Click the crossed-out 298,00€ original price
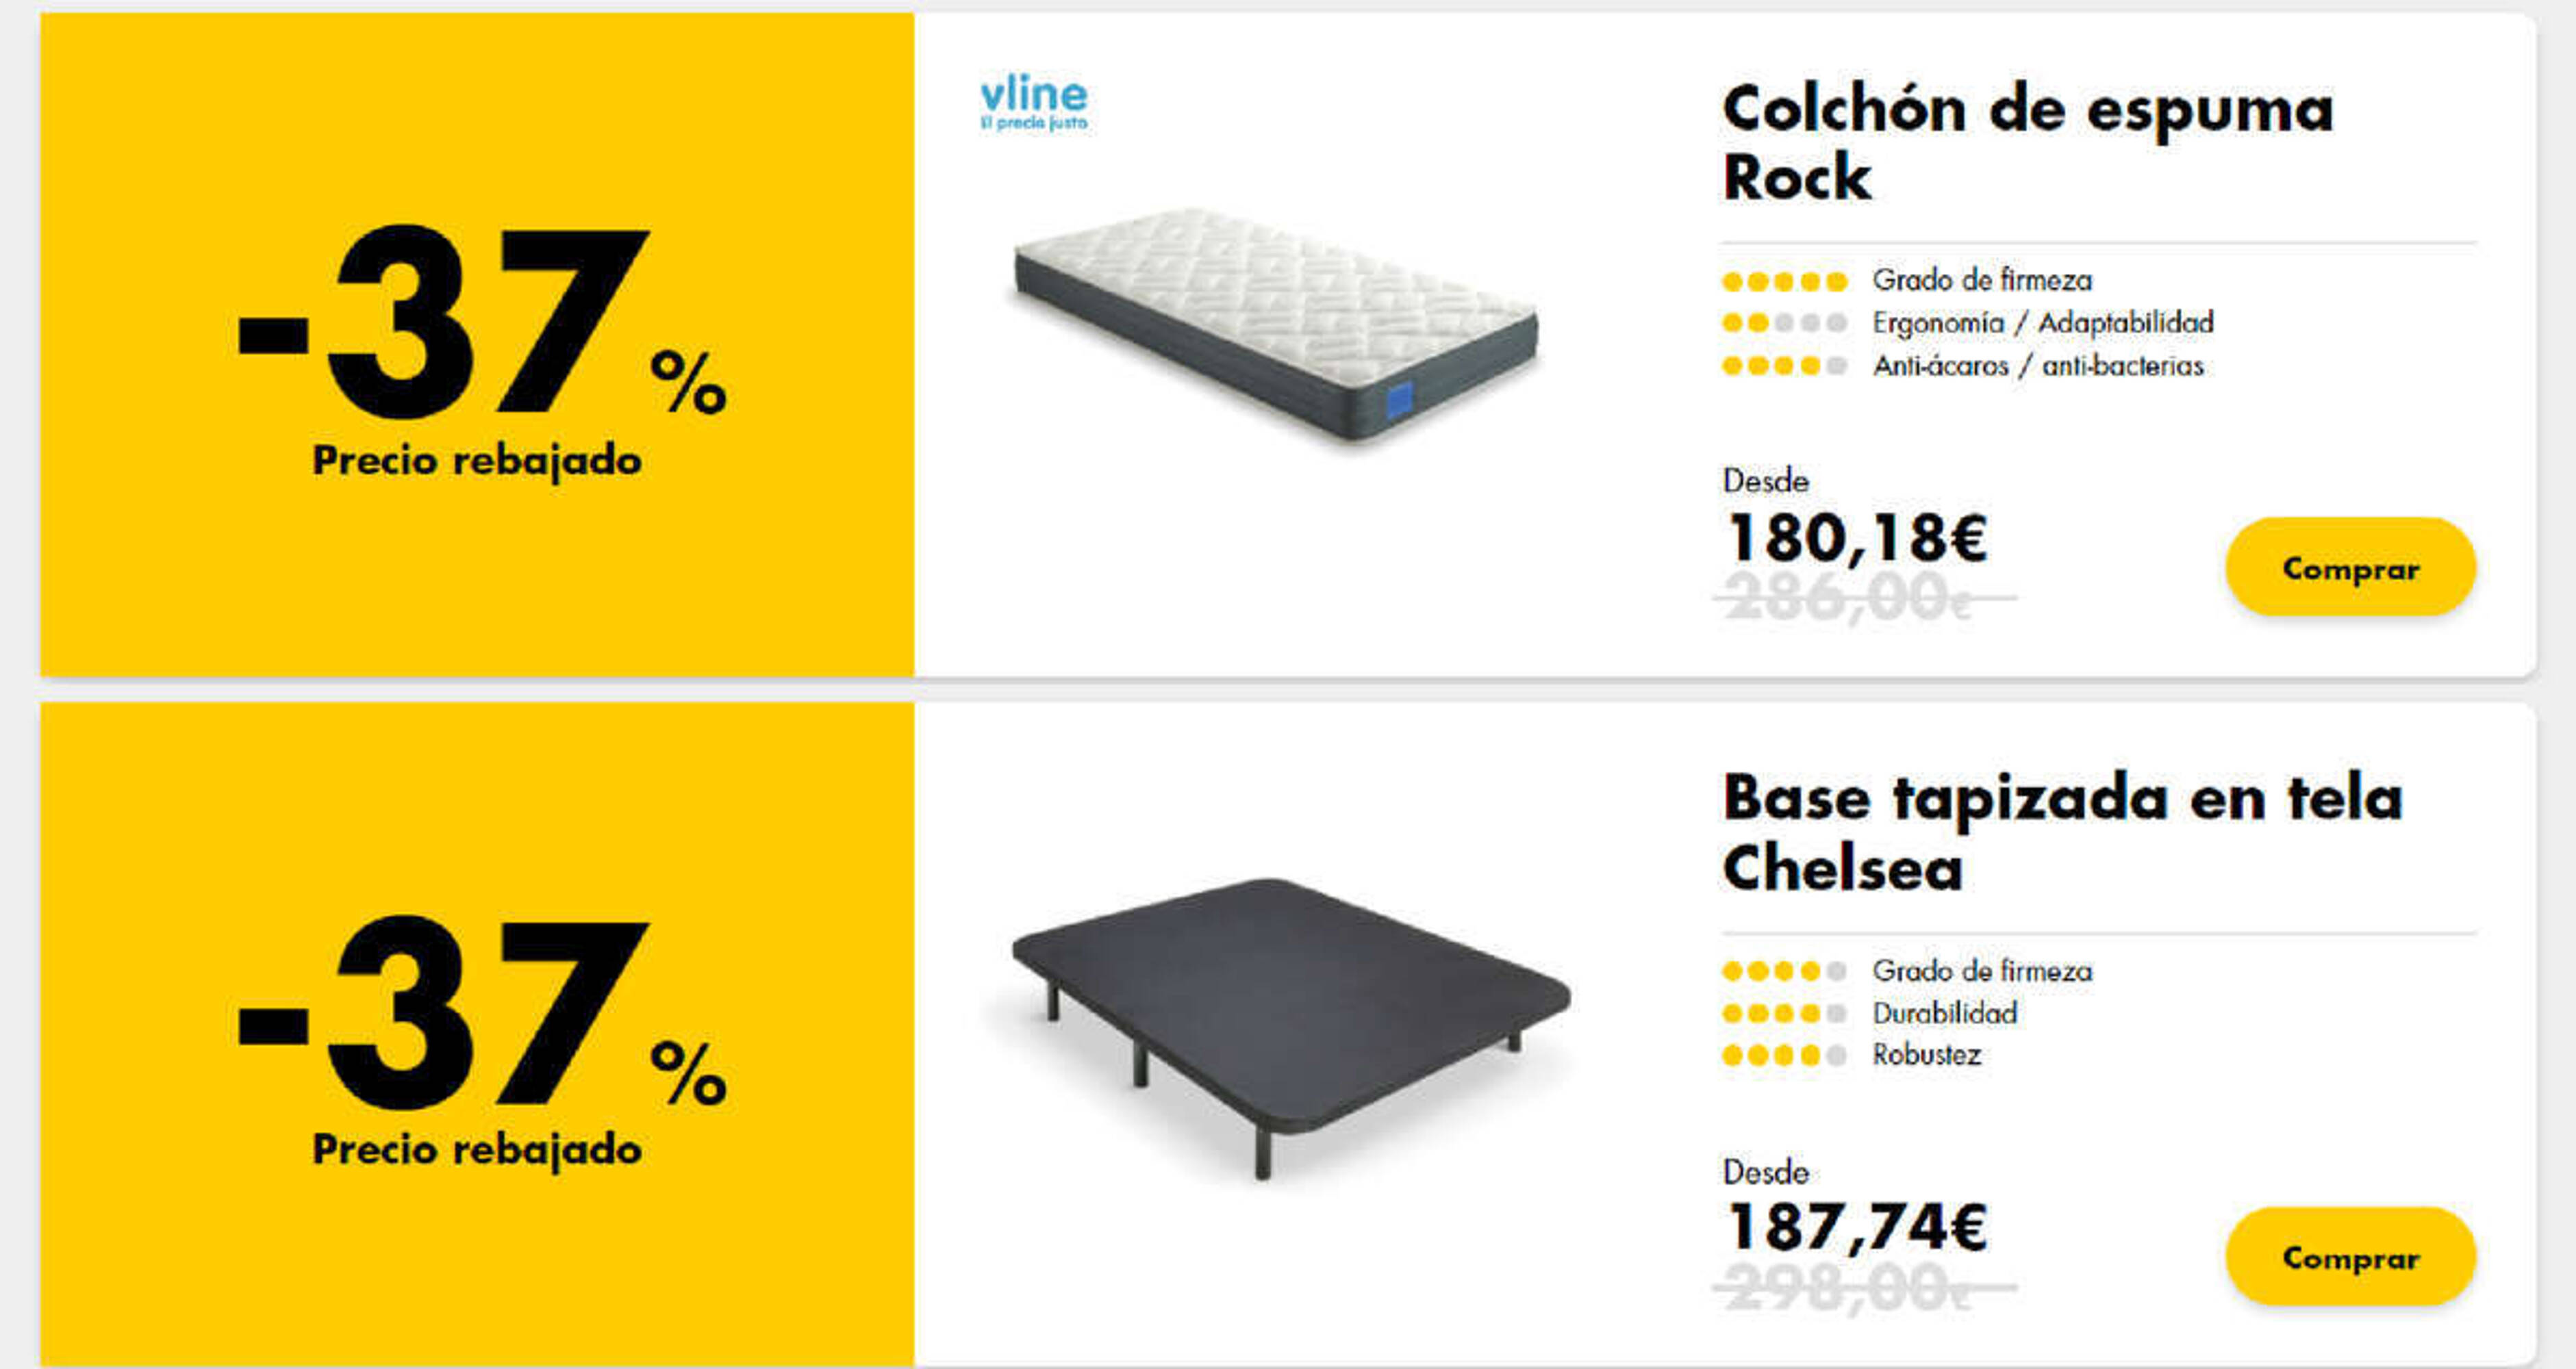Screen dimensions: 2576x1369 [x=1864, y=1287]
